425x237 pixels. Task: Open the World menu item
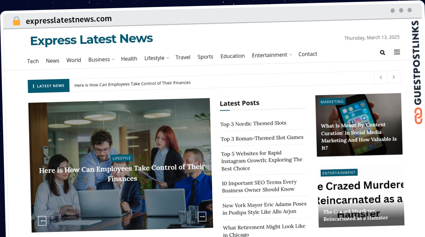tap(74, 60)
